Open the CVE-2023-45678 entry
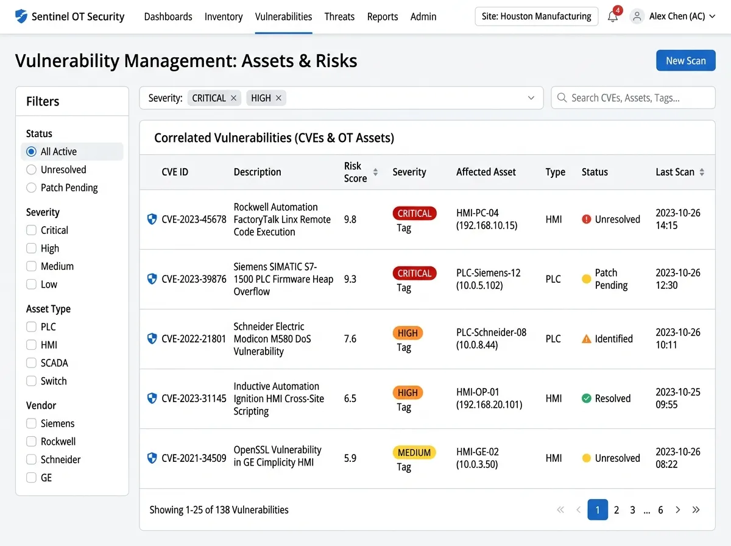The height and width of the screenshot is (546, 731). [x=194, y=219]
